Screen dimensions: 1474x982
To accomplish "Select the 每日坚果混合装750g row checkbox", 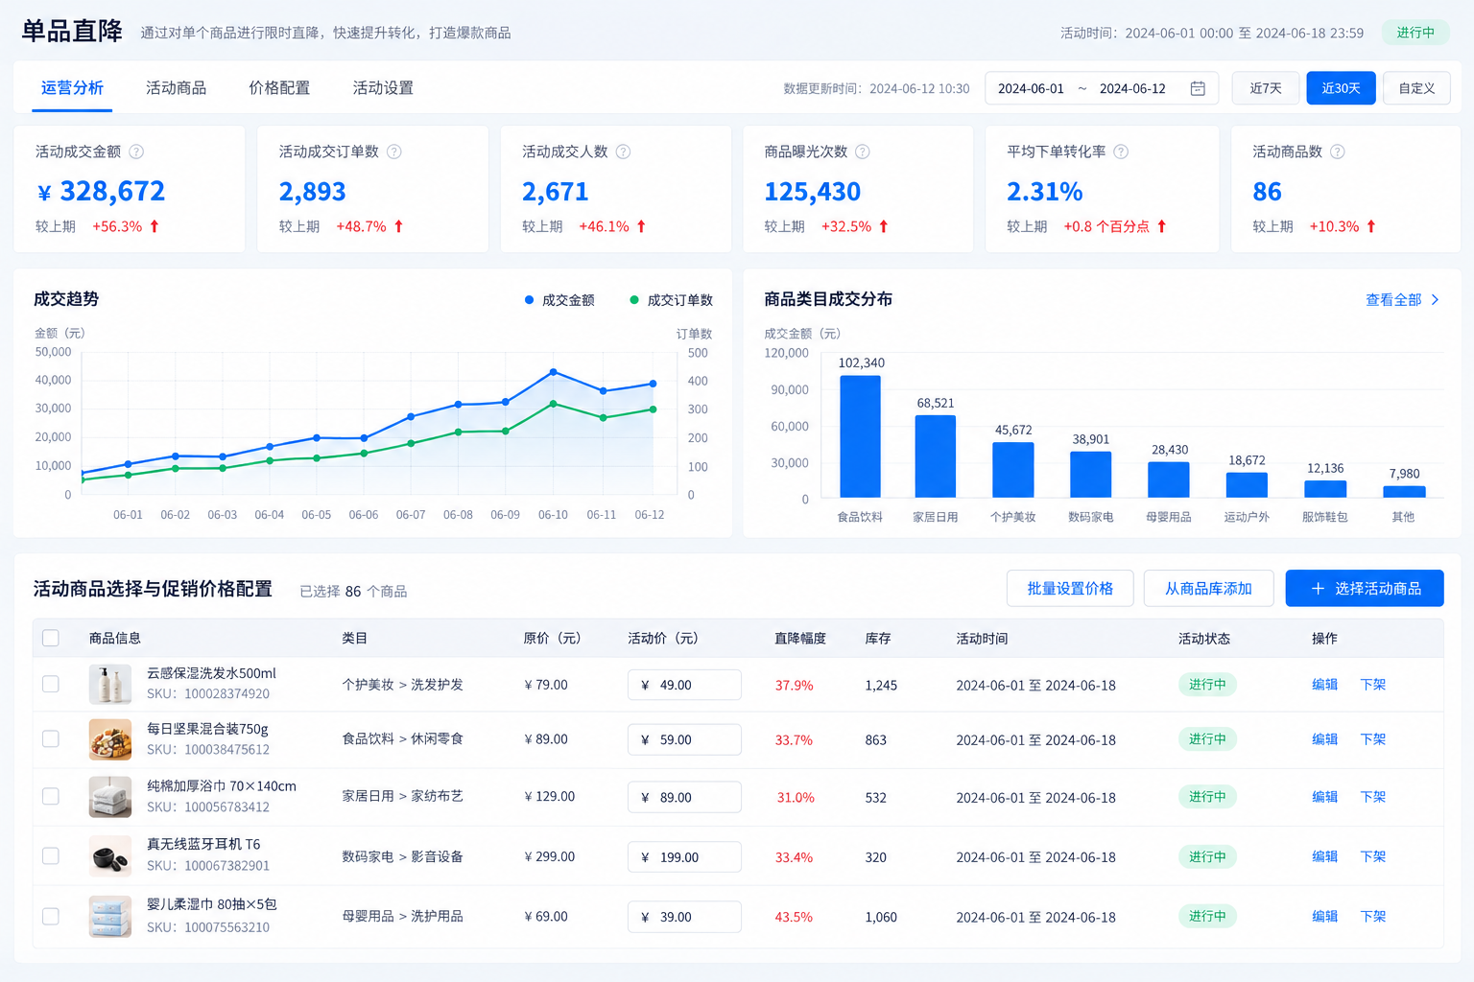I will tap(51, 739).
